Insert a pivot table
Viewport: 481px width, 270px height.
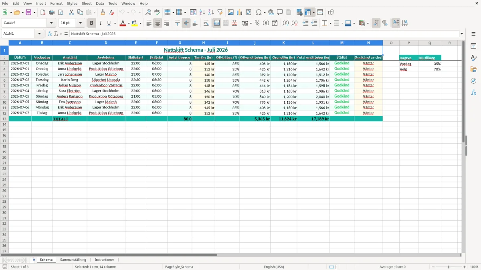tap(249, 12)
